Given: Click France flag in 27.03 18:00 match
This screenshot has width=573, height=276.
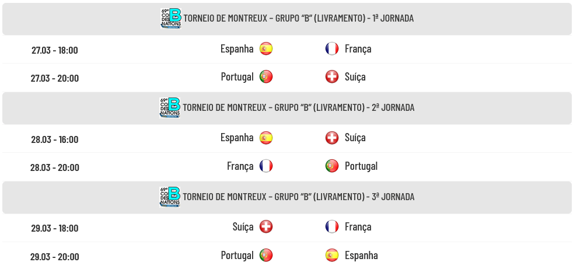Looking at the screenshot, I should [x=332, y=48].
